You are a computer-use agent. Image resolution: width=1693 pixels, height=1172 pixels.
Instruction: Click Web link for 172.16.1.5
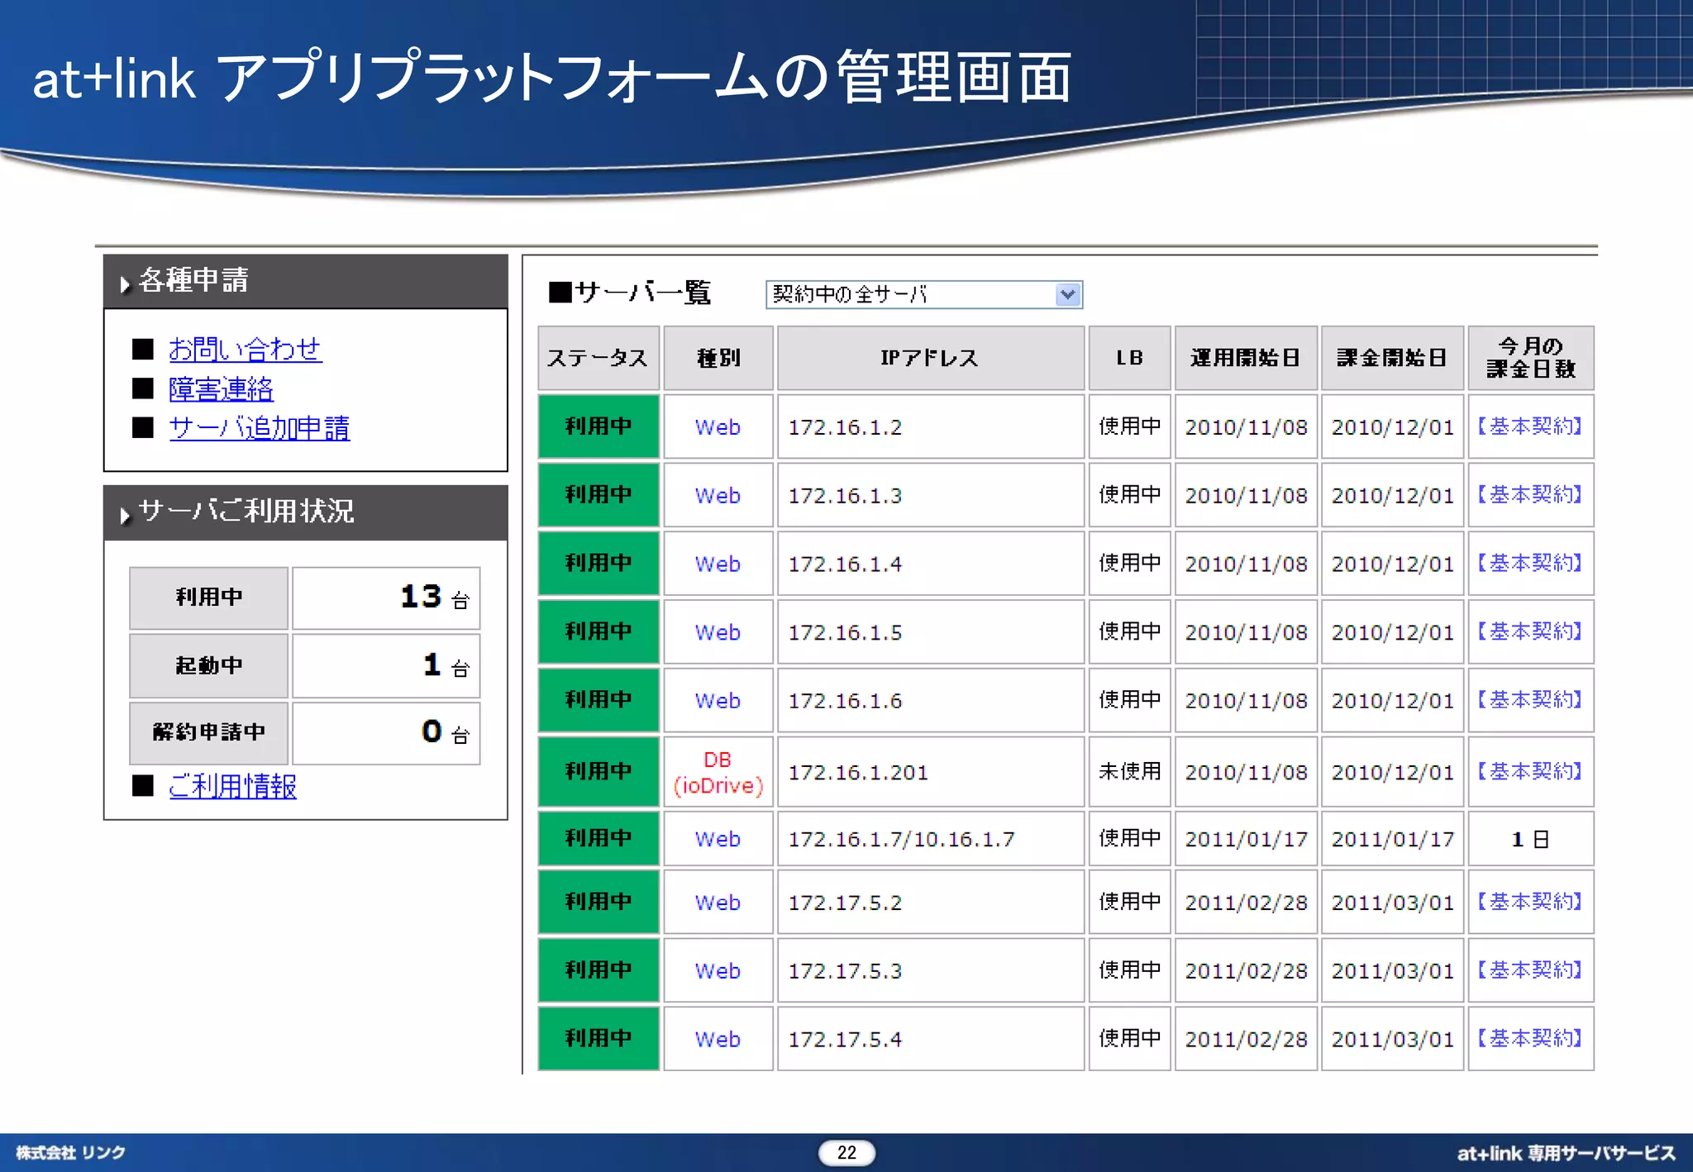pyautogui.click(x=718, y=633)
